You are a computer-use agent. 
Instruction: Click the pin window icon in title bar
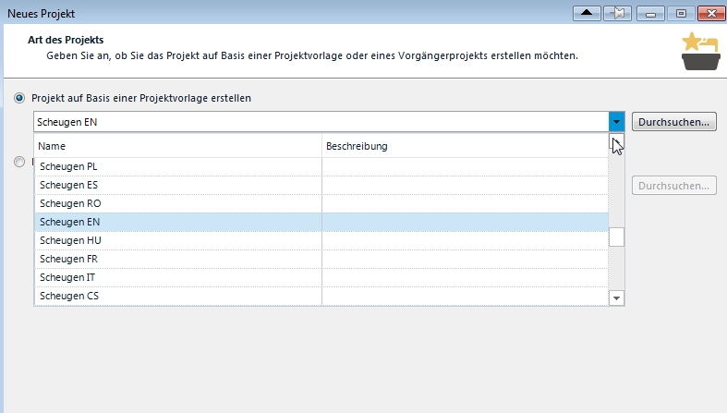pos(618,13)
